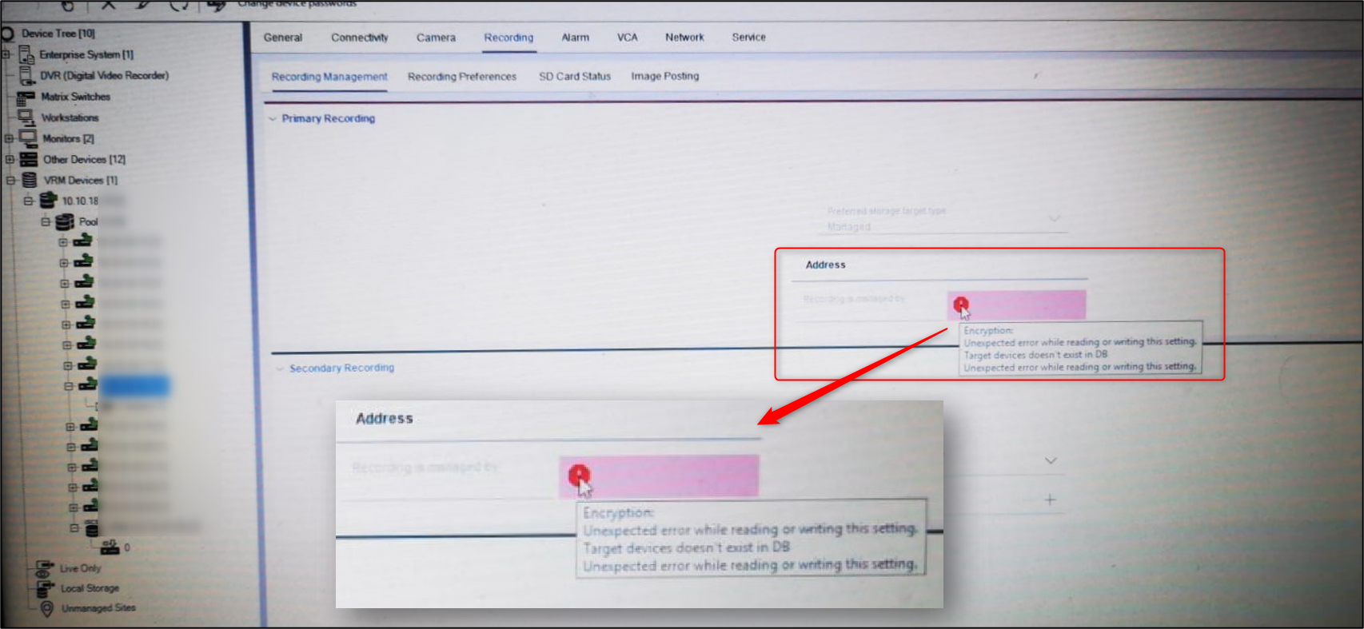The image size is (1364, 629).
Task: Collapse the 10.10.18 VRM node
Action: pyautogui.click(x=28, y=201)
